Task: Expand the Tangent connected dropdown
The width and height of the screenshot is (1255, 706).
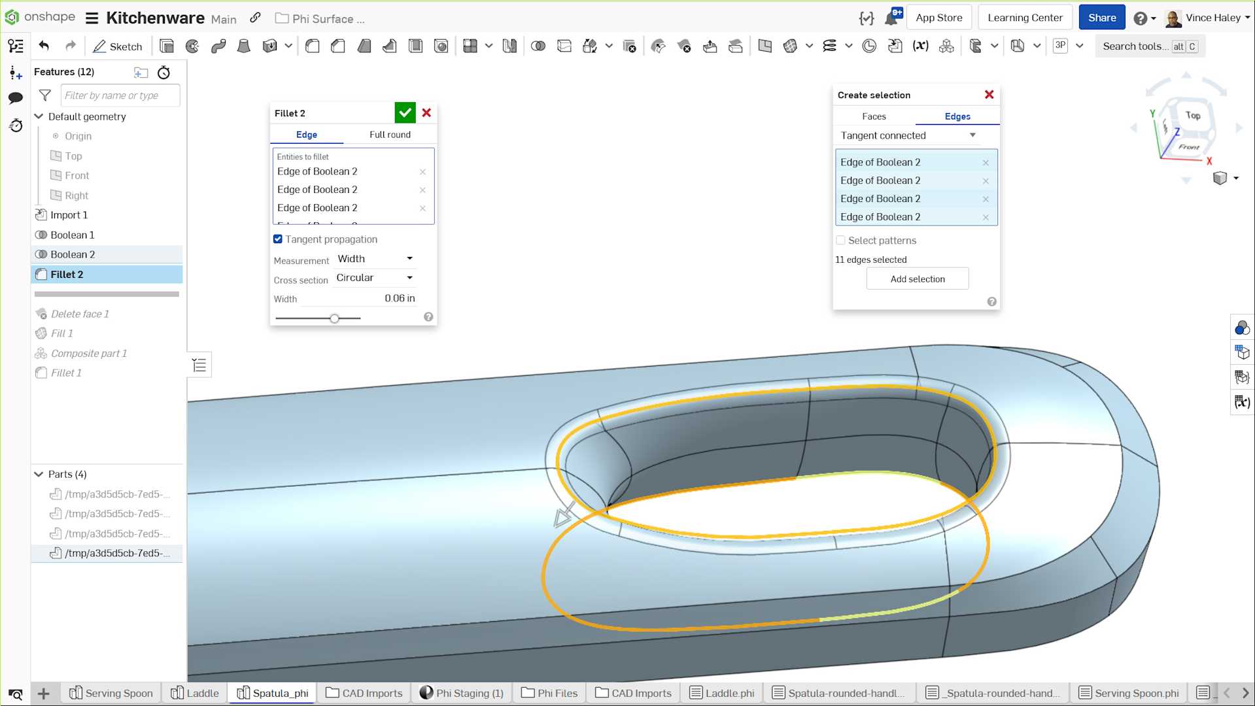Action: coord(908,135)
